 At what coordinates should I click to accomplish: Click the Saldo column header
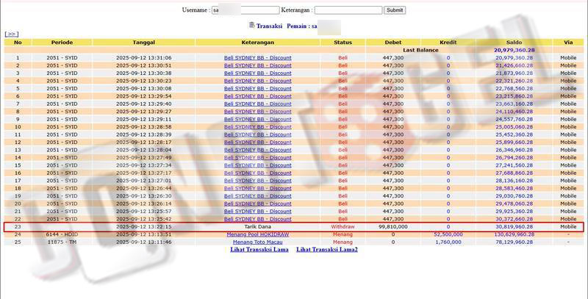pos(514,42)
